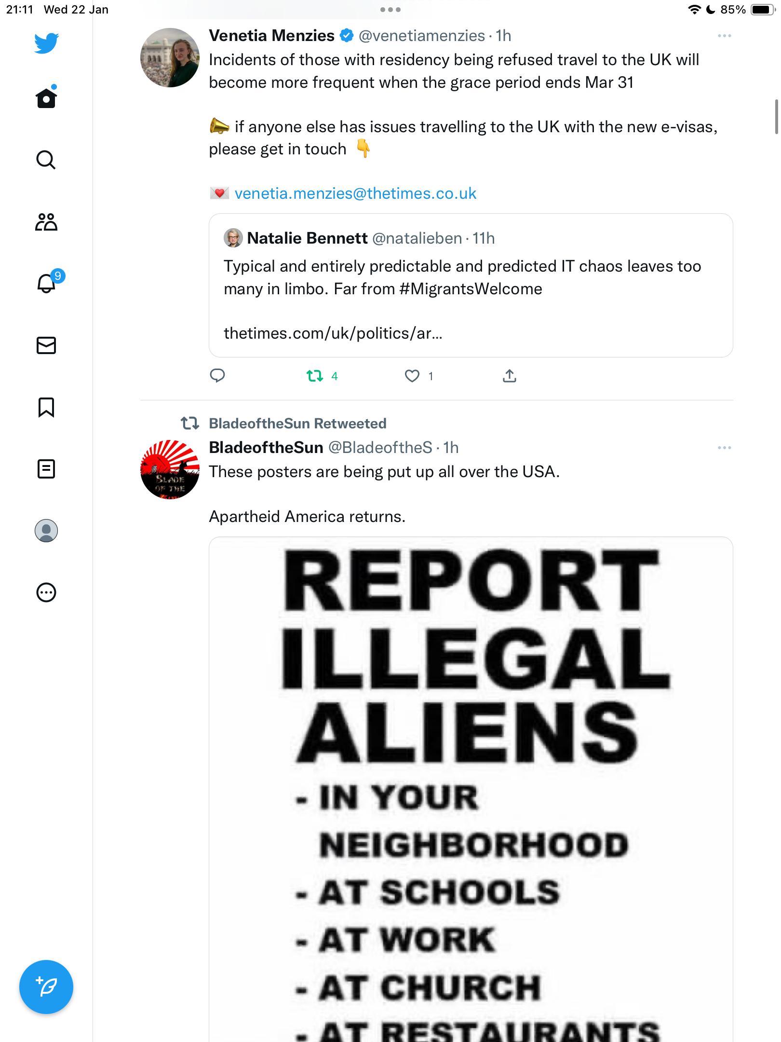The width and height of the screenshot is (781, 1042).
Task: Expand More options circle in sidebar
Action: coord(46,592)
